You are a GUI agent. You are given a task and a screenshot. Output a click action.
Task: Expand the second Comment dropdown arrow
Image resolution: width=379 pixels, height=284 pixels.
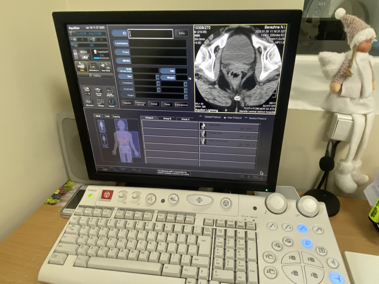185,84
